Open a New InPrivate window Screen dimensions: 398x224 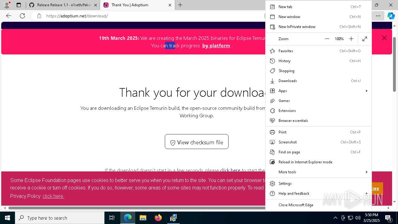318,27
